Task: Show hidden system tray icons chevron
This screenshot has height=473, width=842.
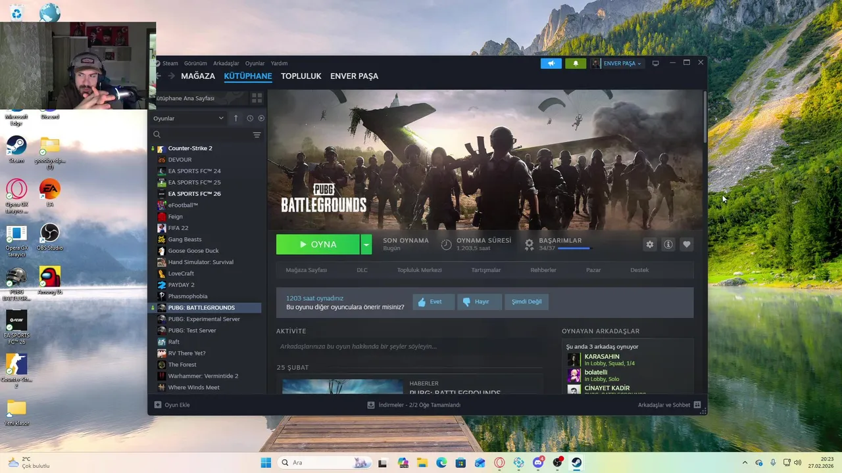Action: coord(745,462)
